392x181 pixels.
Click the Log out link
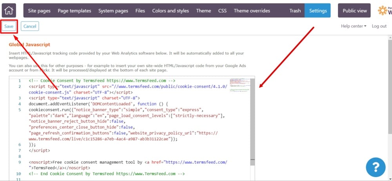[379, 26]
